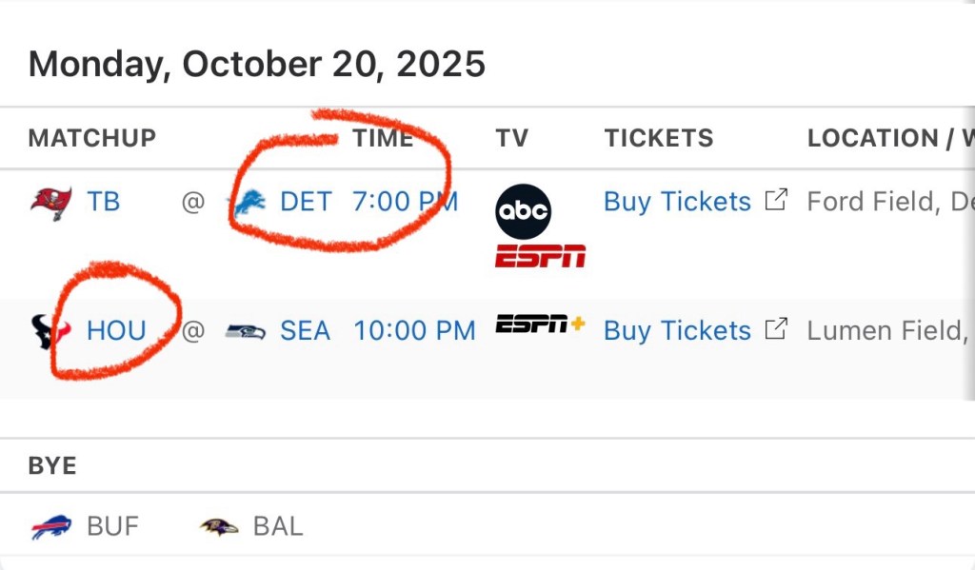The height and width of the screenshot is (570, 975).
Task: Open external link icon for Ford Field tickets
Action: tap(778, 200)
